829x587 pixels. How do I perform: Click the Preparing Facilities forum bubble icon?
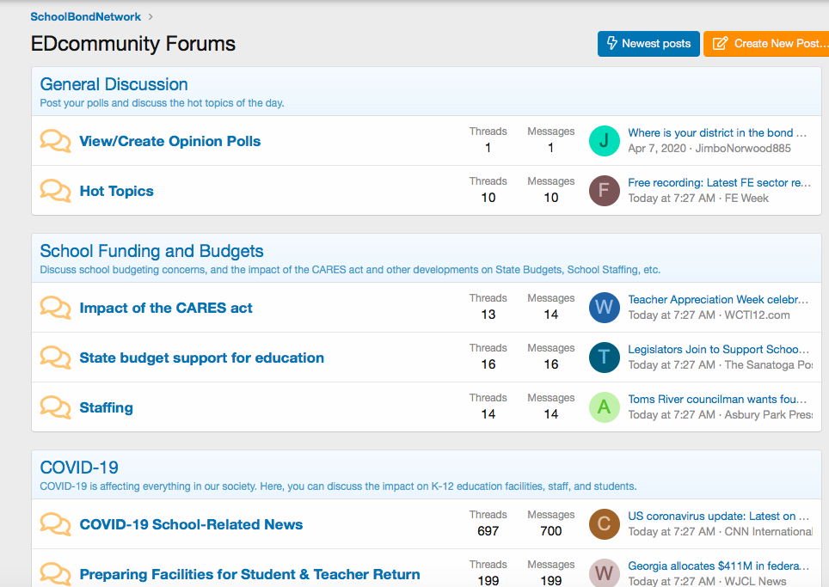click(56, 574)
